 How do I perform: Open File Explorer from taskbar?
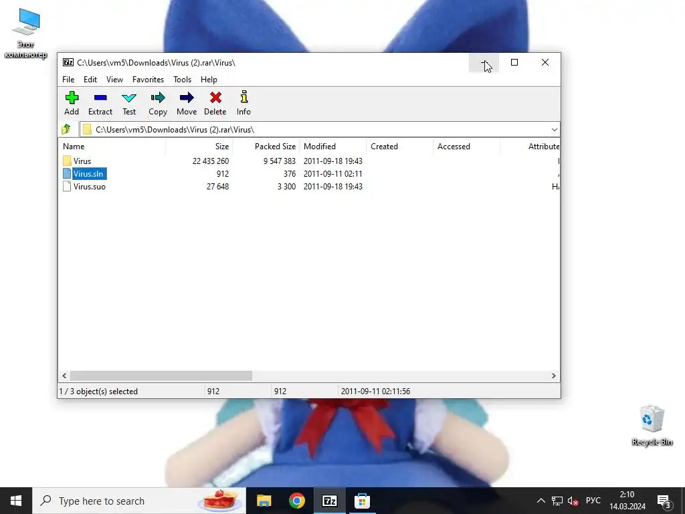coord(264,501)
